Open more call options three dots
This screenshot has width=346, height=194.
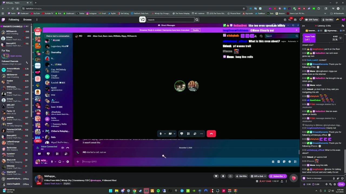click(201, 134)
